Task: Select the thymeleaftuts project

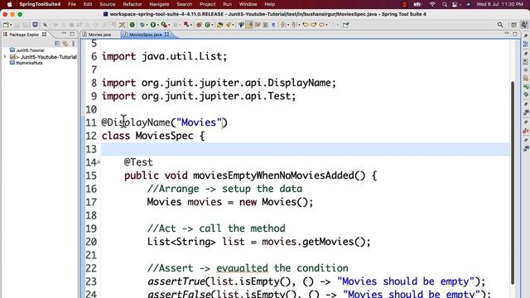Action: coord(26,63)
